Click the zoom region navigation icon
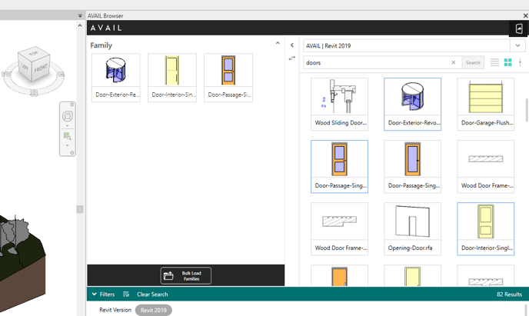The image size is (529, 316). [x=68, y=136]
